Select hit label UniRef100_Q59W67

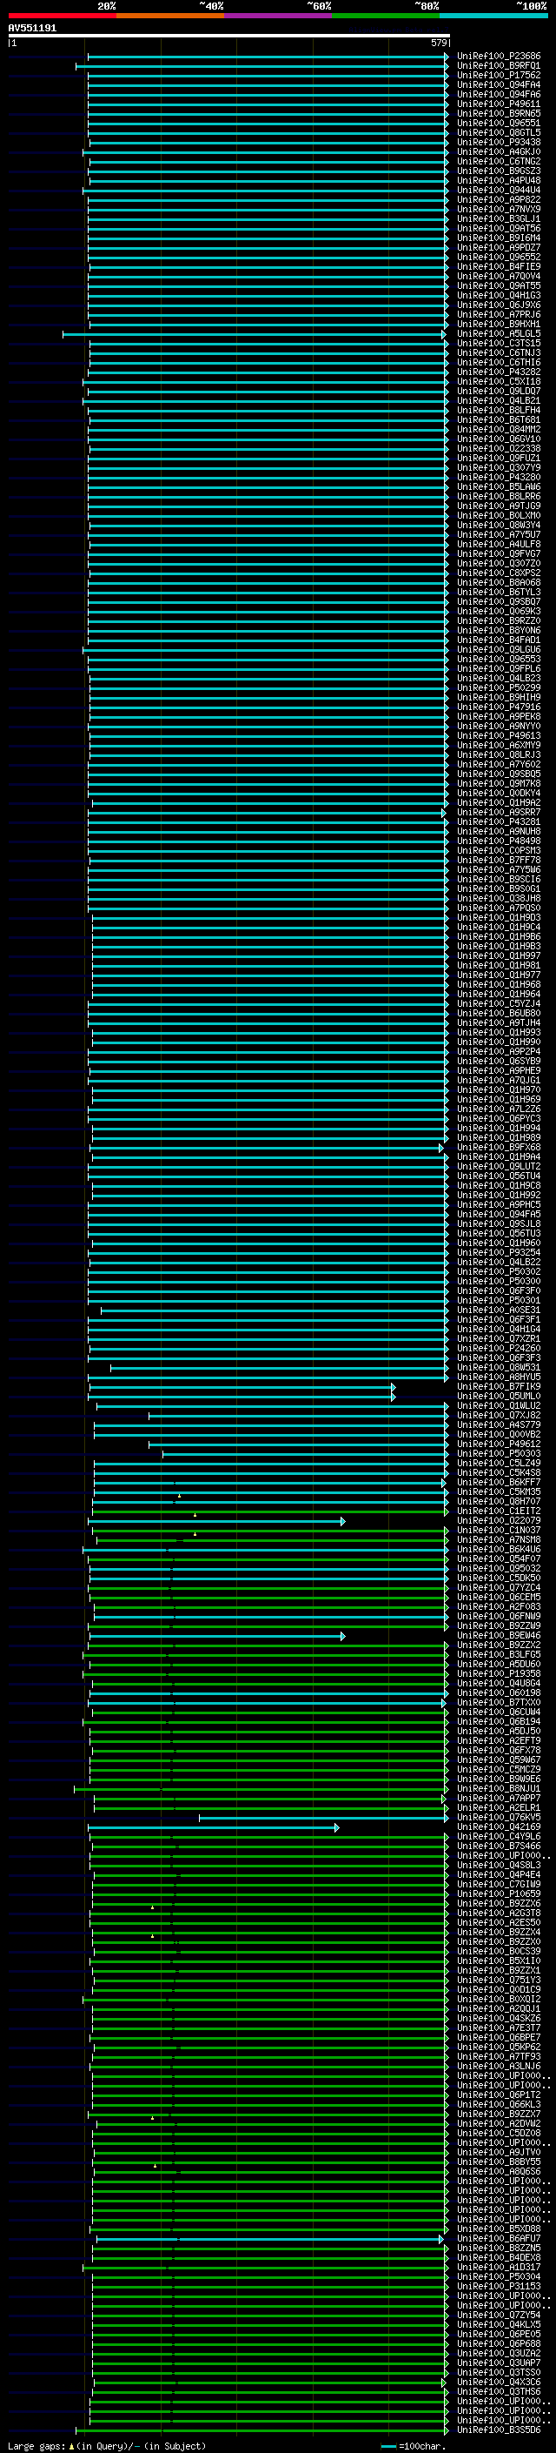point(498,1759)
